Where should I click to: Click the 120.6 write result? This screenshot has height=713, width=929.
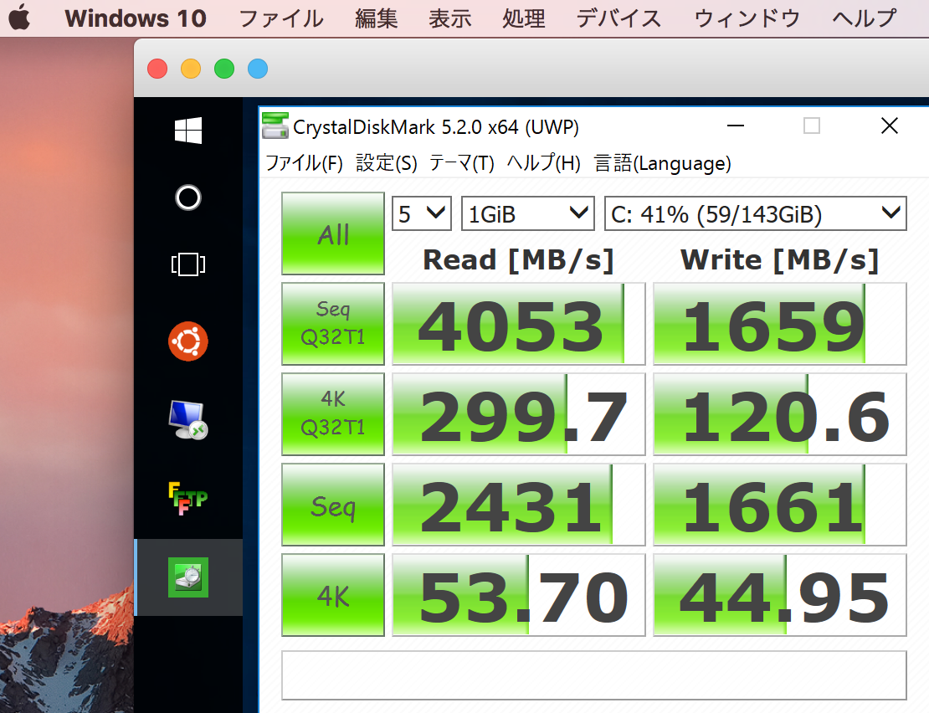coord(780,414)
